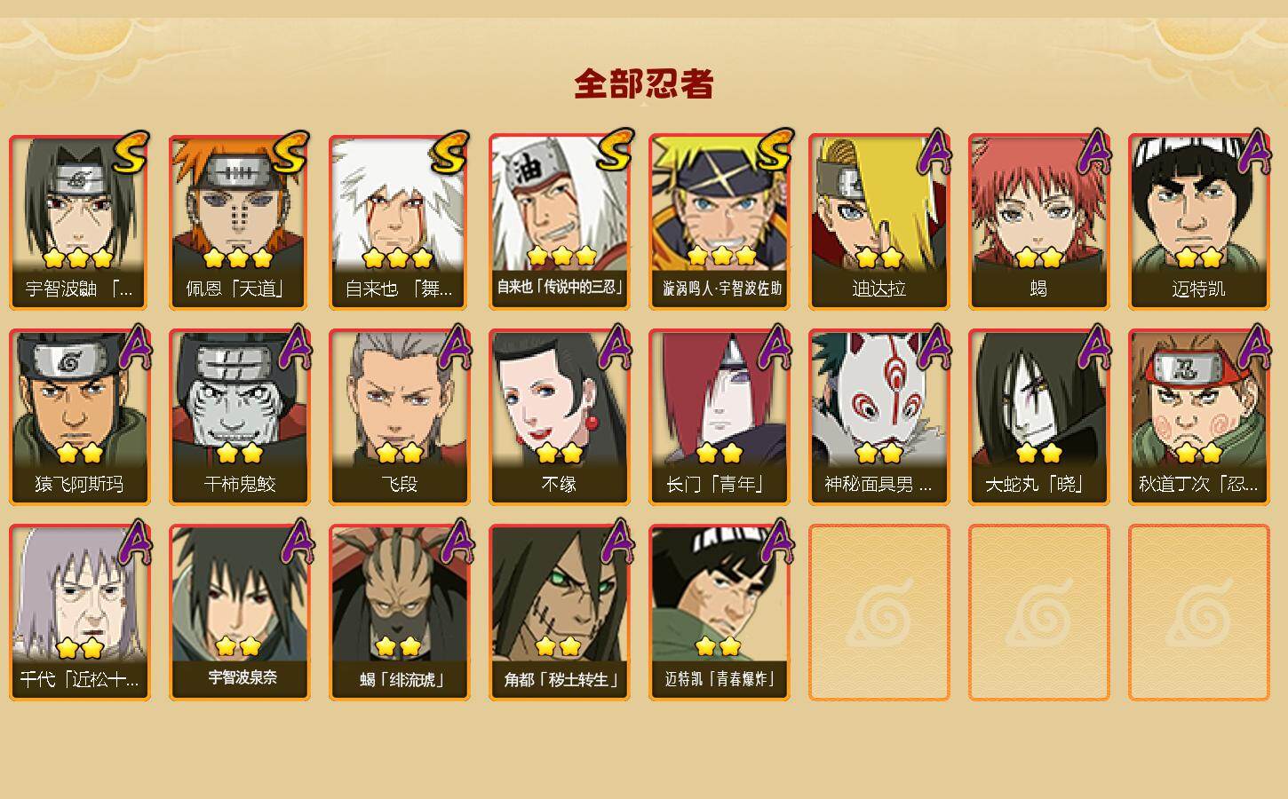Open the 蝎「绯流琥」 ninja card
1288x799 pixels.
pos(399,613)
